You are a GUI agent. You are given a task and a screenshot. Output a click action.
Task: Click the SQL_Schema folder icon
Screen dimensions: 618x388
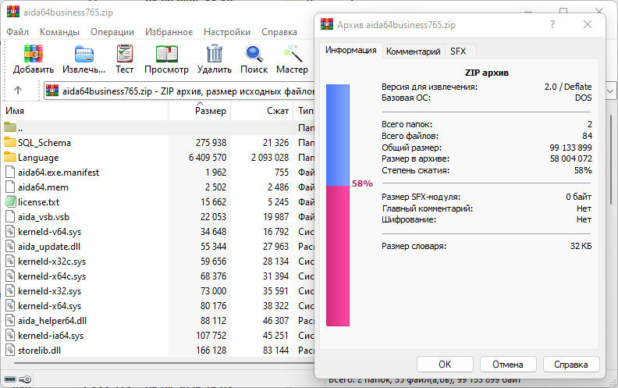click(10, 142)
